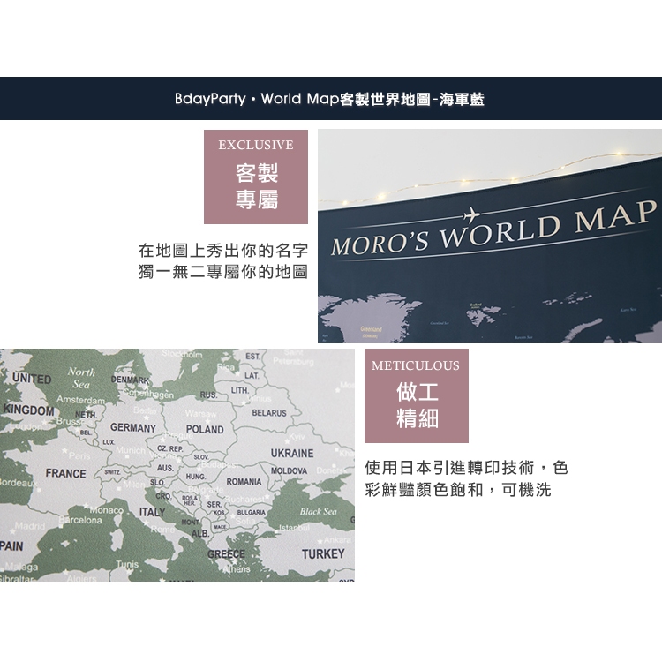Click the text '彩鮮豔顏色飽和，可機洗'
Screen dimensions: 662x662
coord(458,490)
